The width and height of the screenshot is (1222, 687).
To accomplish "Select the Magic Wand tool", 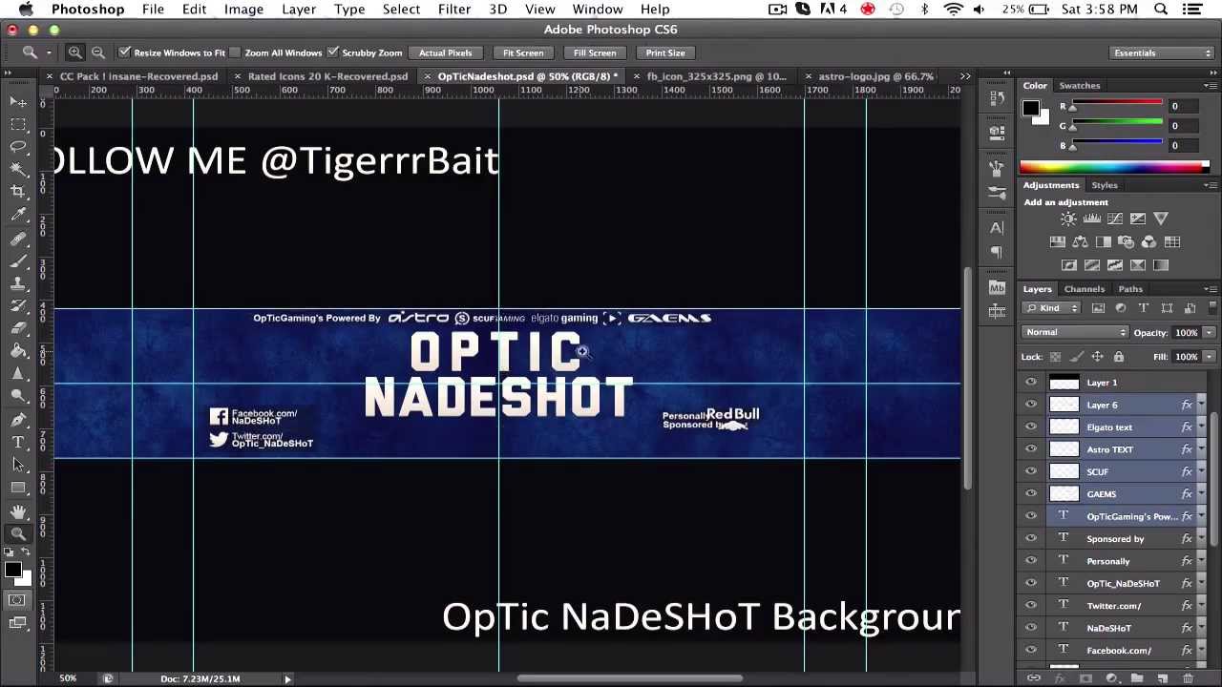I will tap(18, 170).
